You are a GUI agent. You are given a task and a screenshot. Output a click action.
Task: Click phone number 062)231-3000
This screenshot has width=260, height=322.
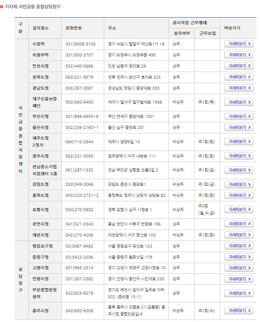(79, 156)
